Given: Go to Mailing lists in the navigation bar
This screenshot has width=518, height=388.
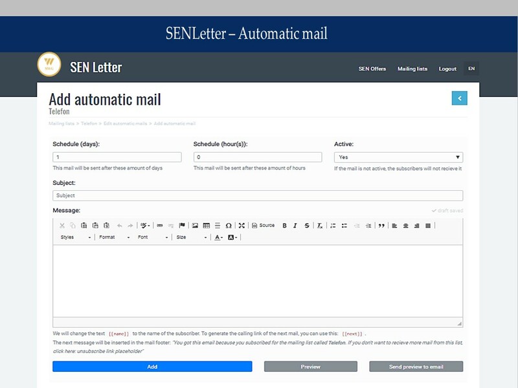Looking at the screenshot, I should point(412,69).
